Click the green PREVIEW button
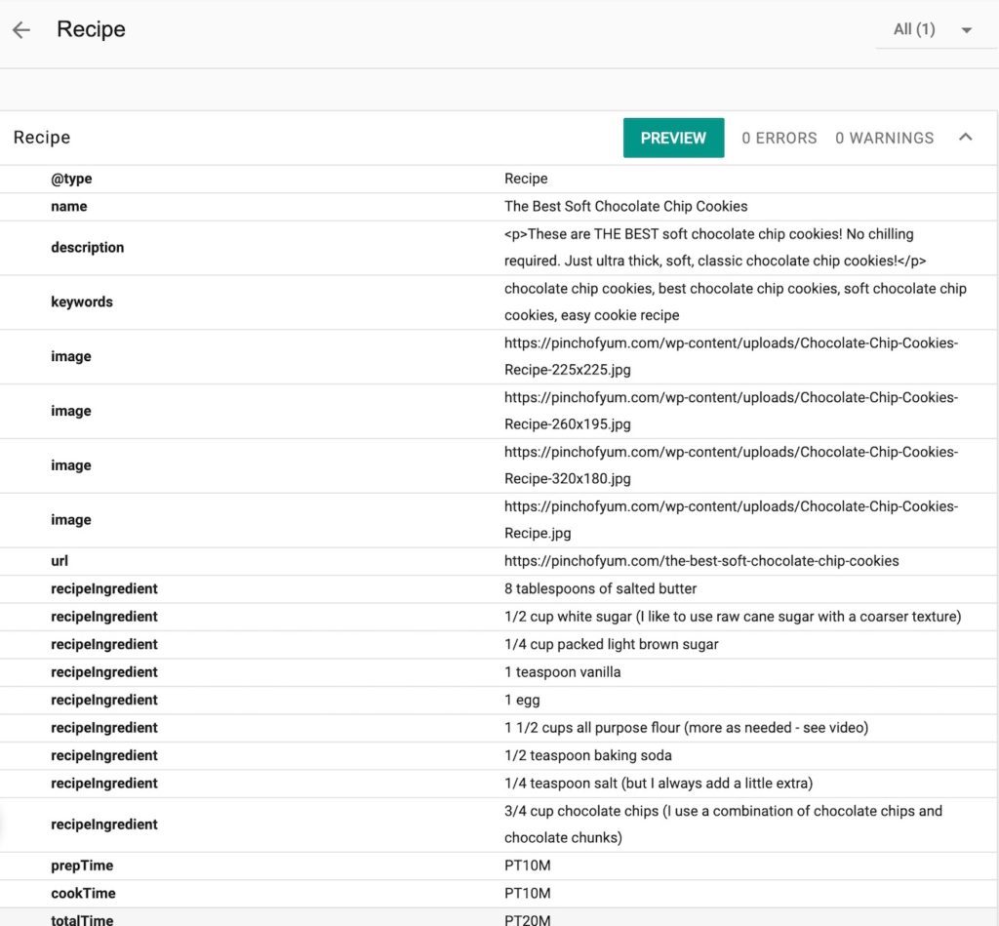This screenshot has width=999, height=926. tap(673, 138)
